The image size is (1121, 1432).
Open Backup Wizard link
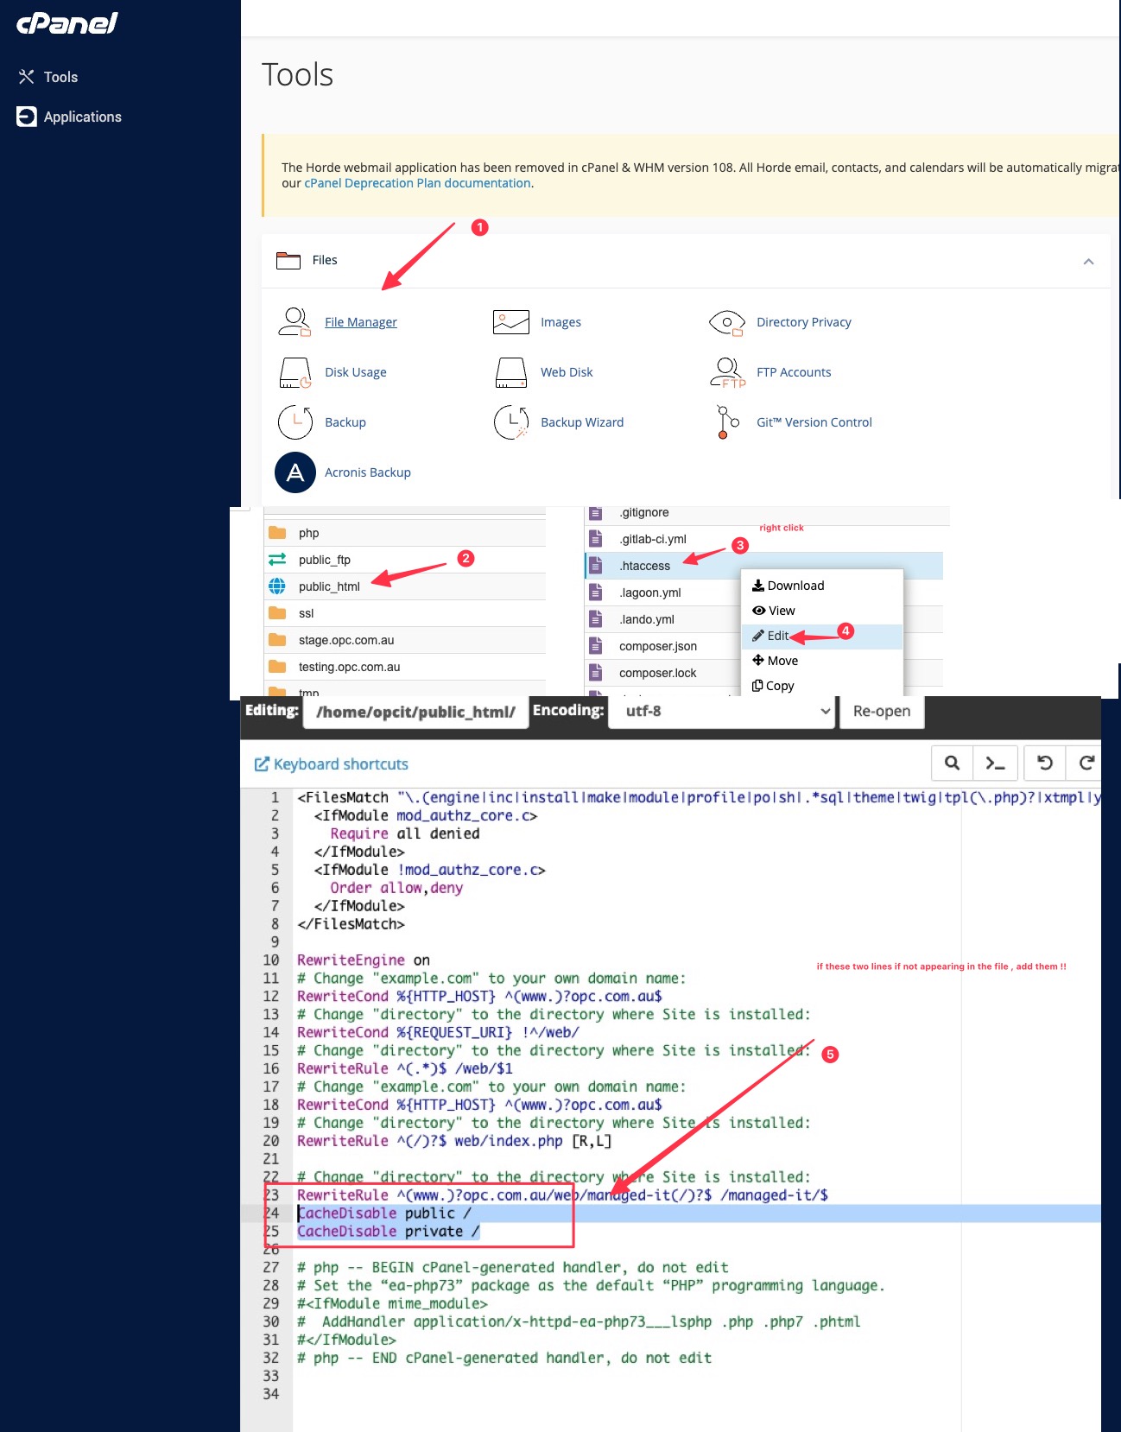coord(581,422)
